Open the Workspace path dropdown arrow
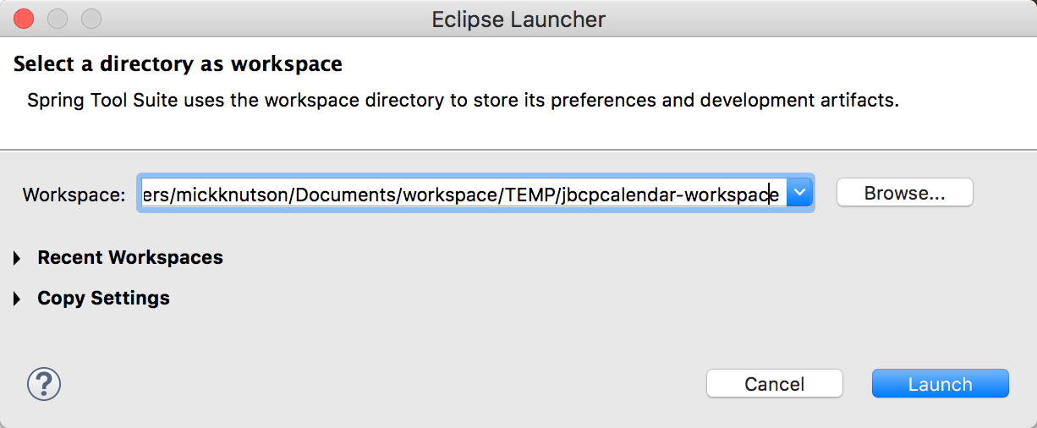This screenshot has height=428, width=1037. point(799,194)
